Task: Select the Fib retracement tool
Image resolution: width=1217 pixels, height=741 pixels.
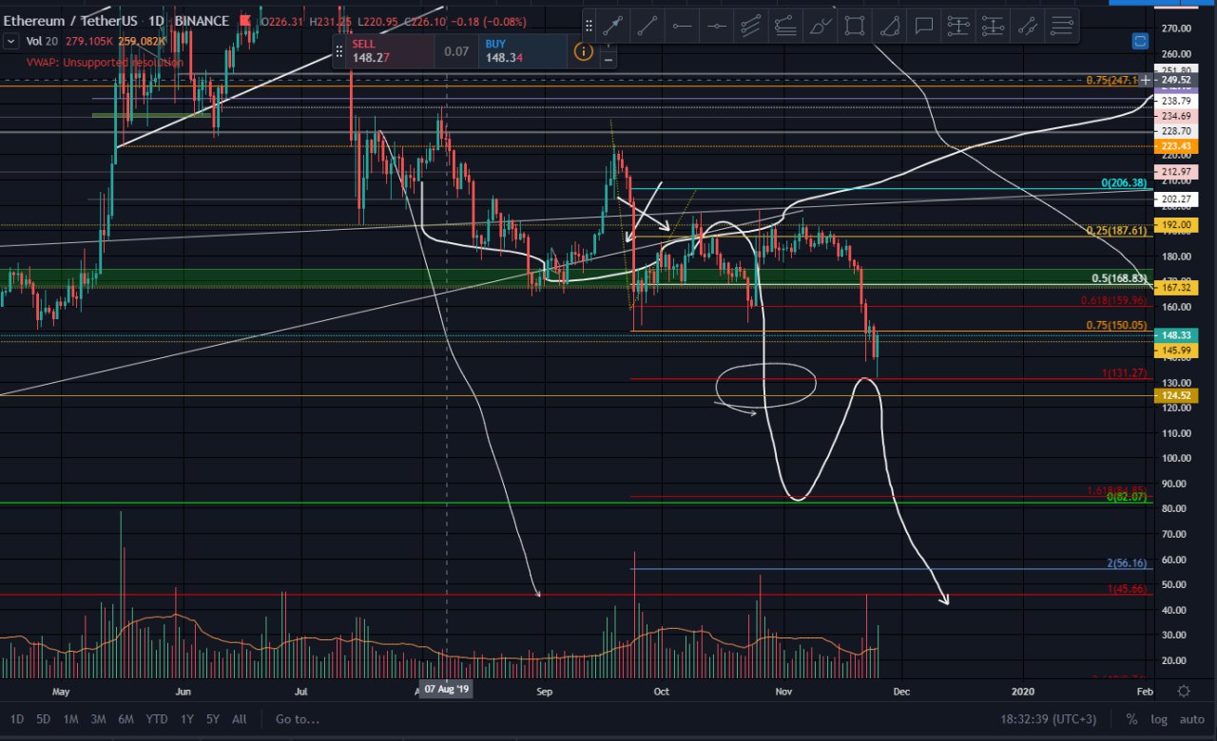Action: tap(1062, 27)
